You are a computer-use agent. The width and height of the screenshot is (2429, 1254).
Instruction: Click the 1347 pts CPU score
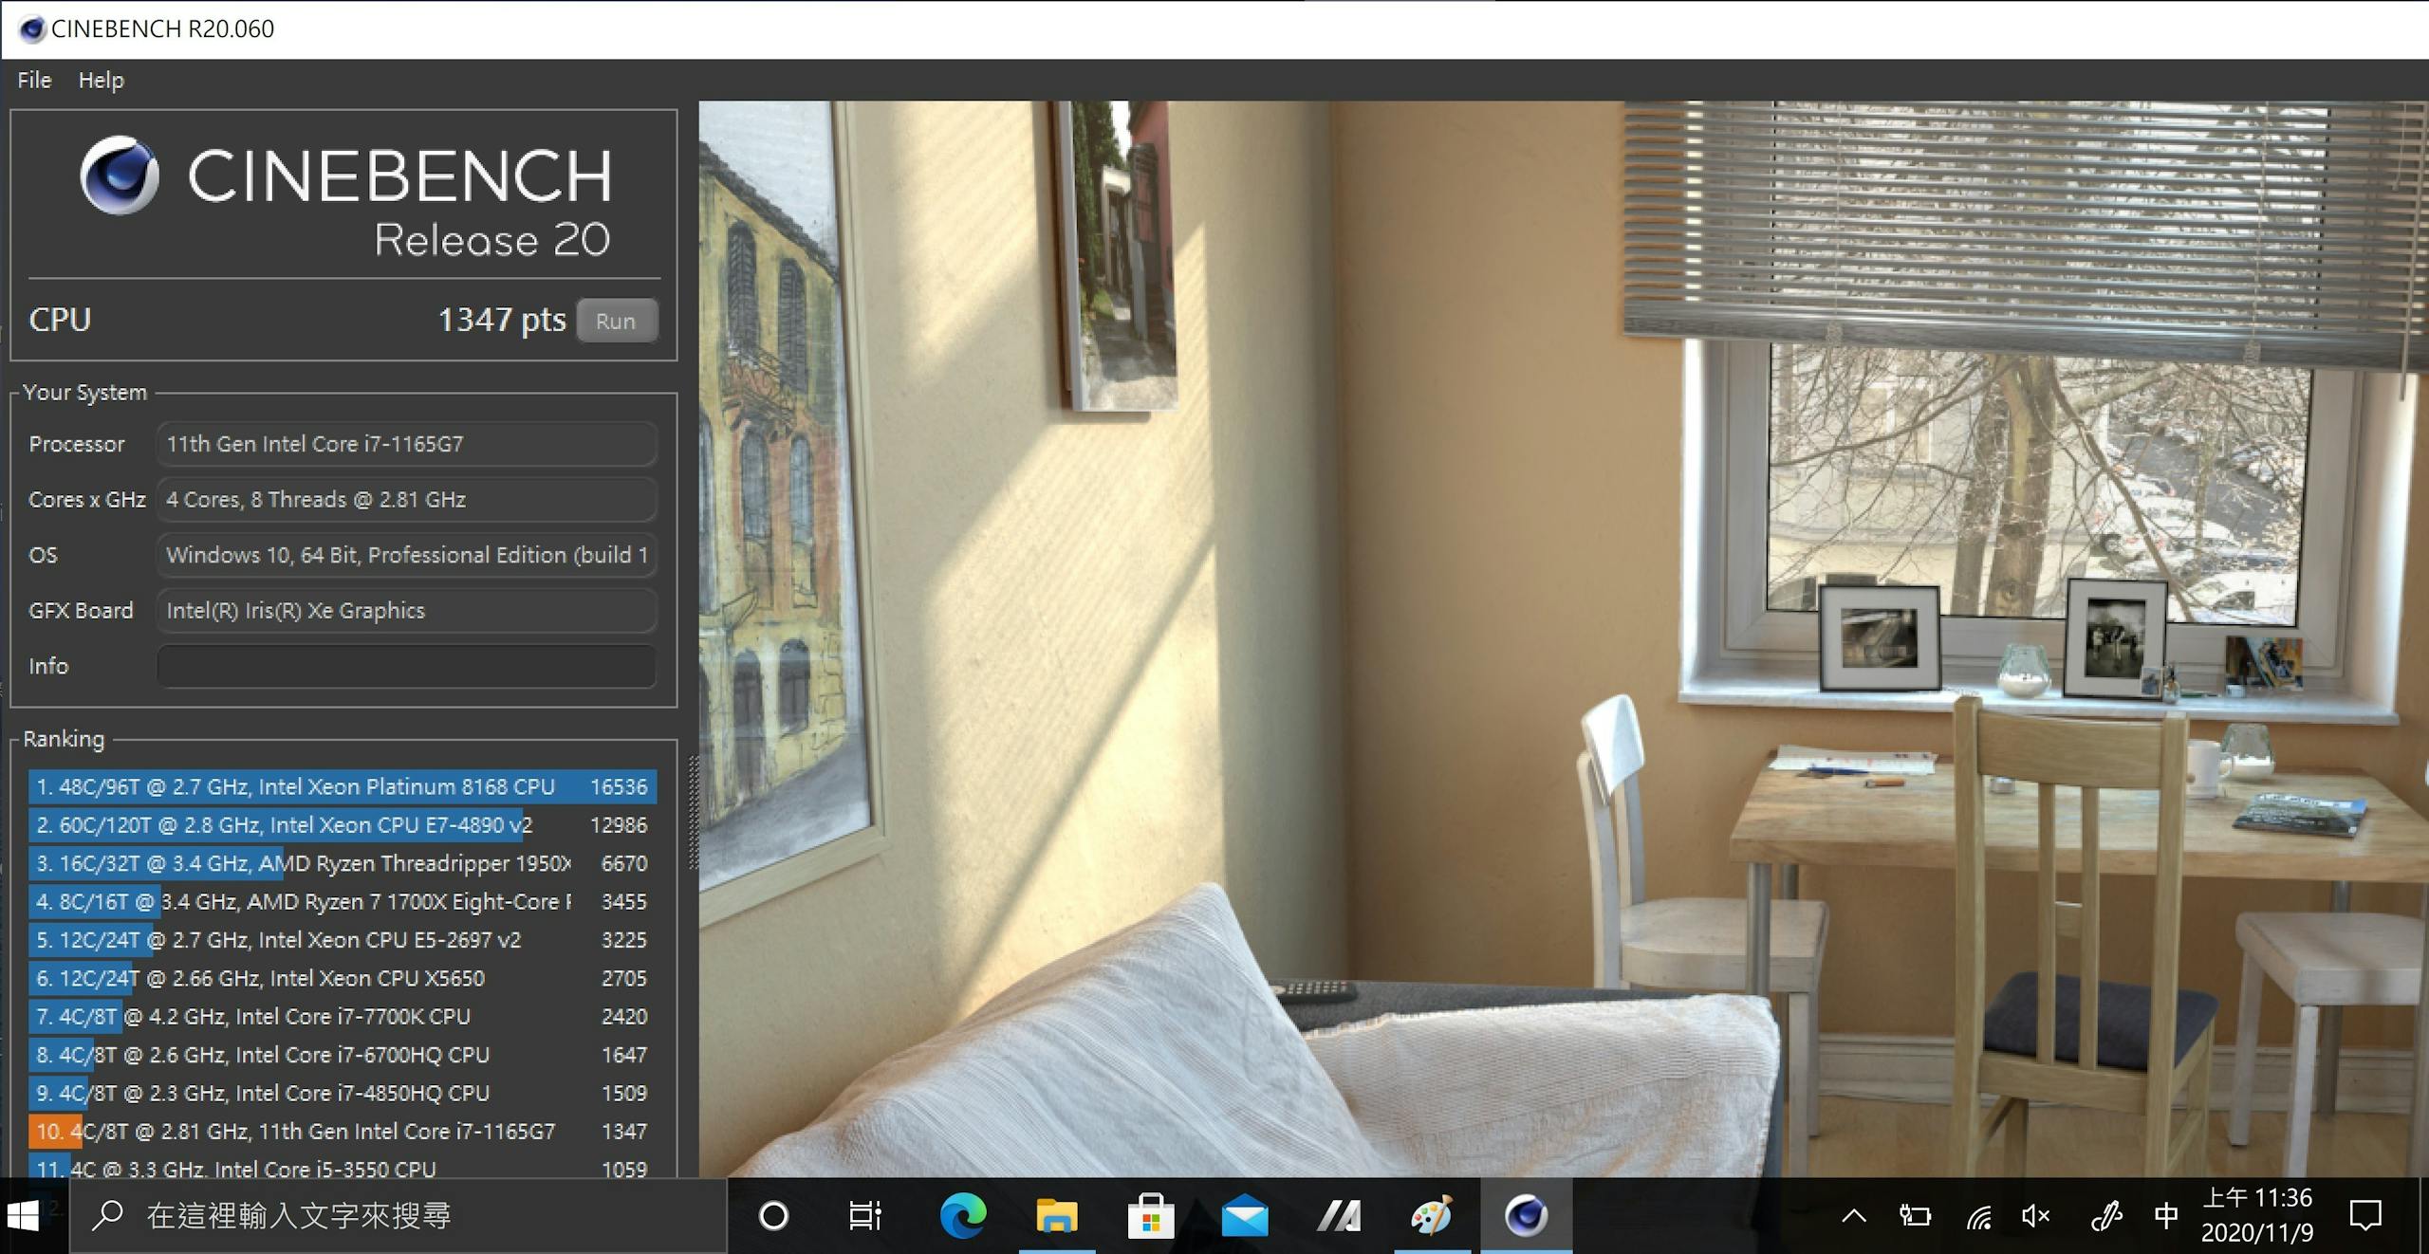[x=501, y=321]
